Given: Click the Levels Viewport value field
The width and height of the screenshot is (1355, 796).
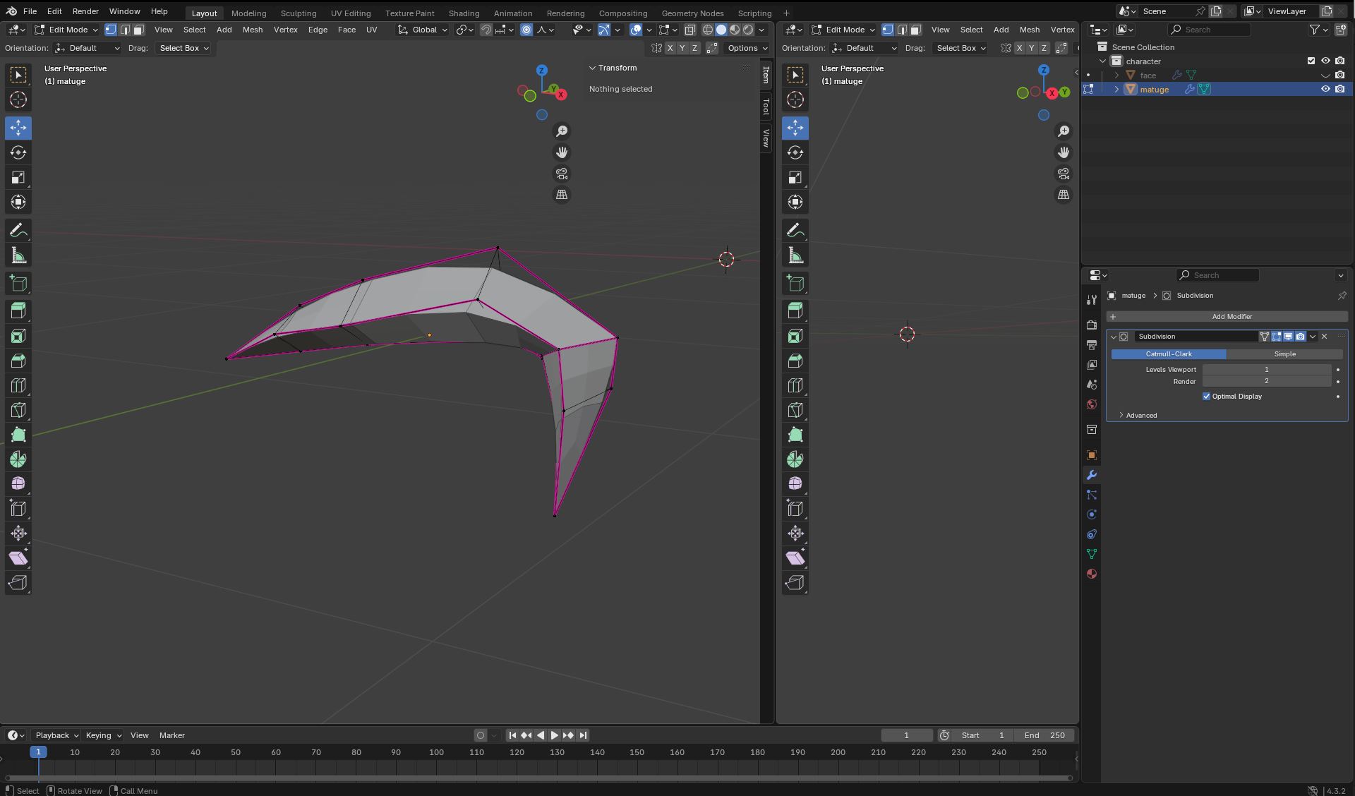Looking at the screenshot, I should (1266, 370).
